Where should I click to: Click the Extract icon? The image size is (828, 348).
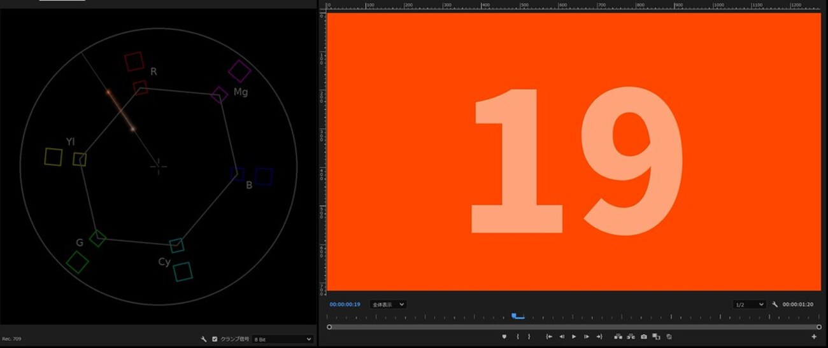631,337
